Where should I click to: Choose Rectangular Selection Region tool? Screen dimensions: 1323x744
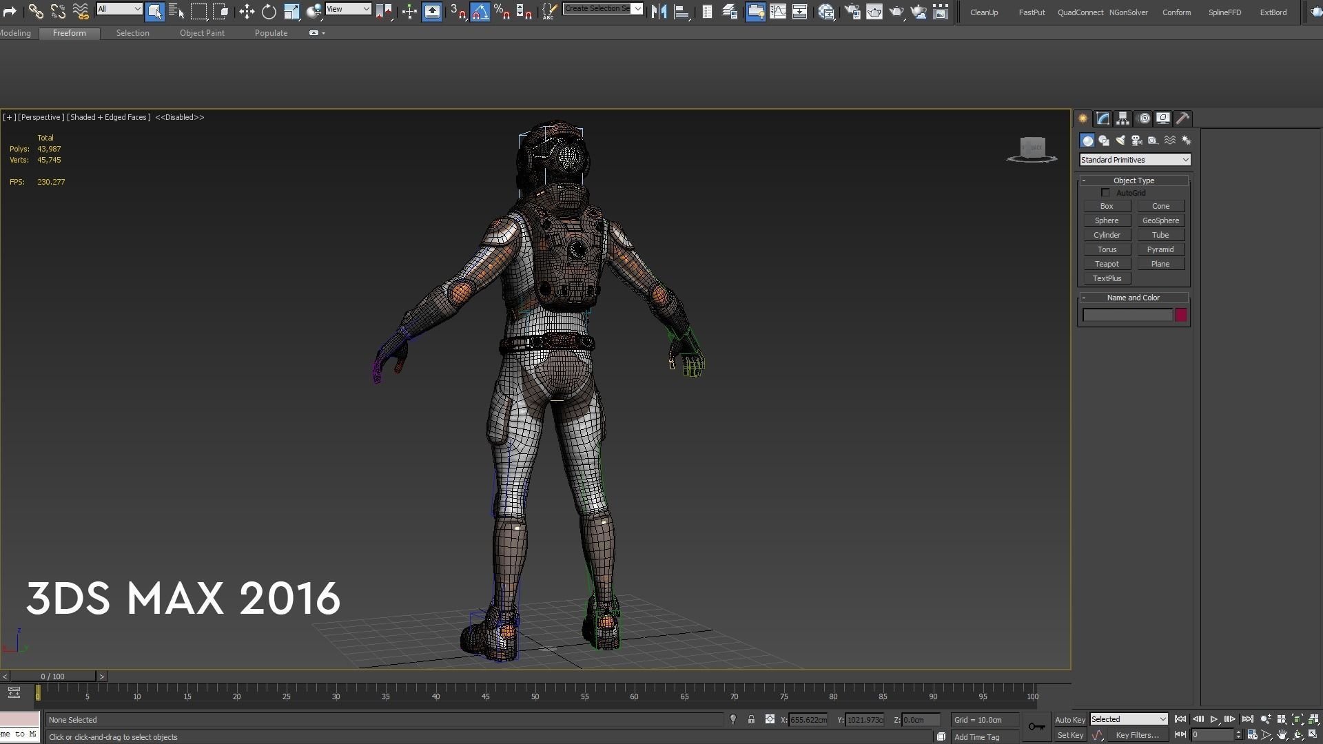click(x=198, y=12)
